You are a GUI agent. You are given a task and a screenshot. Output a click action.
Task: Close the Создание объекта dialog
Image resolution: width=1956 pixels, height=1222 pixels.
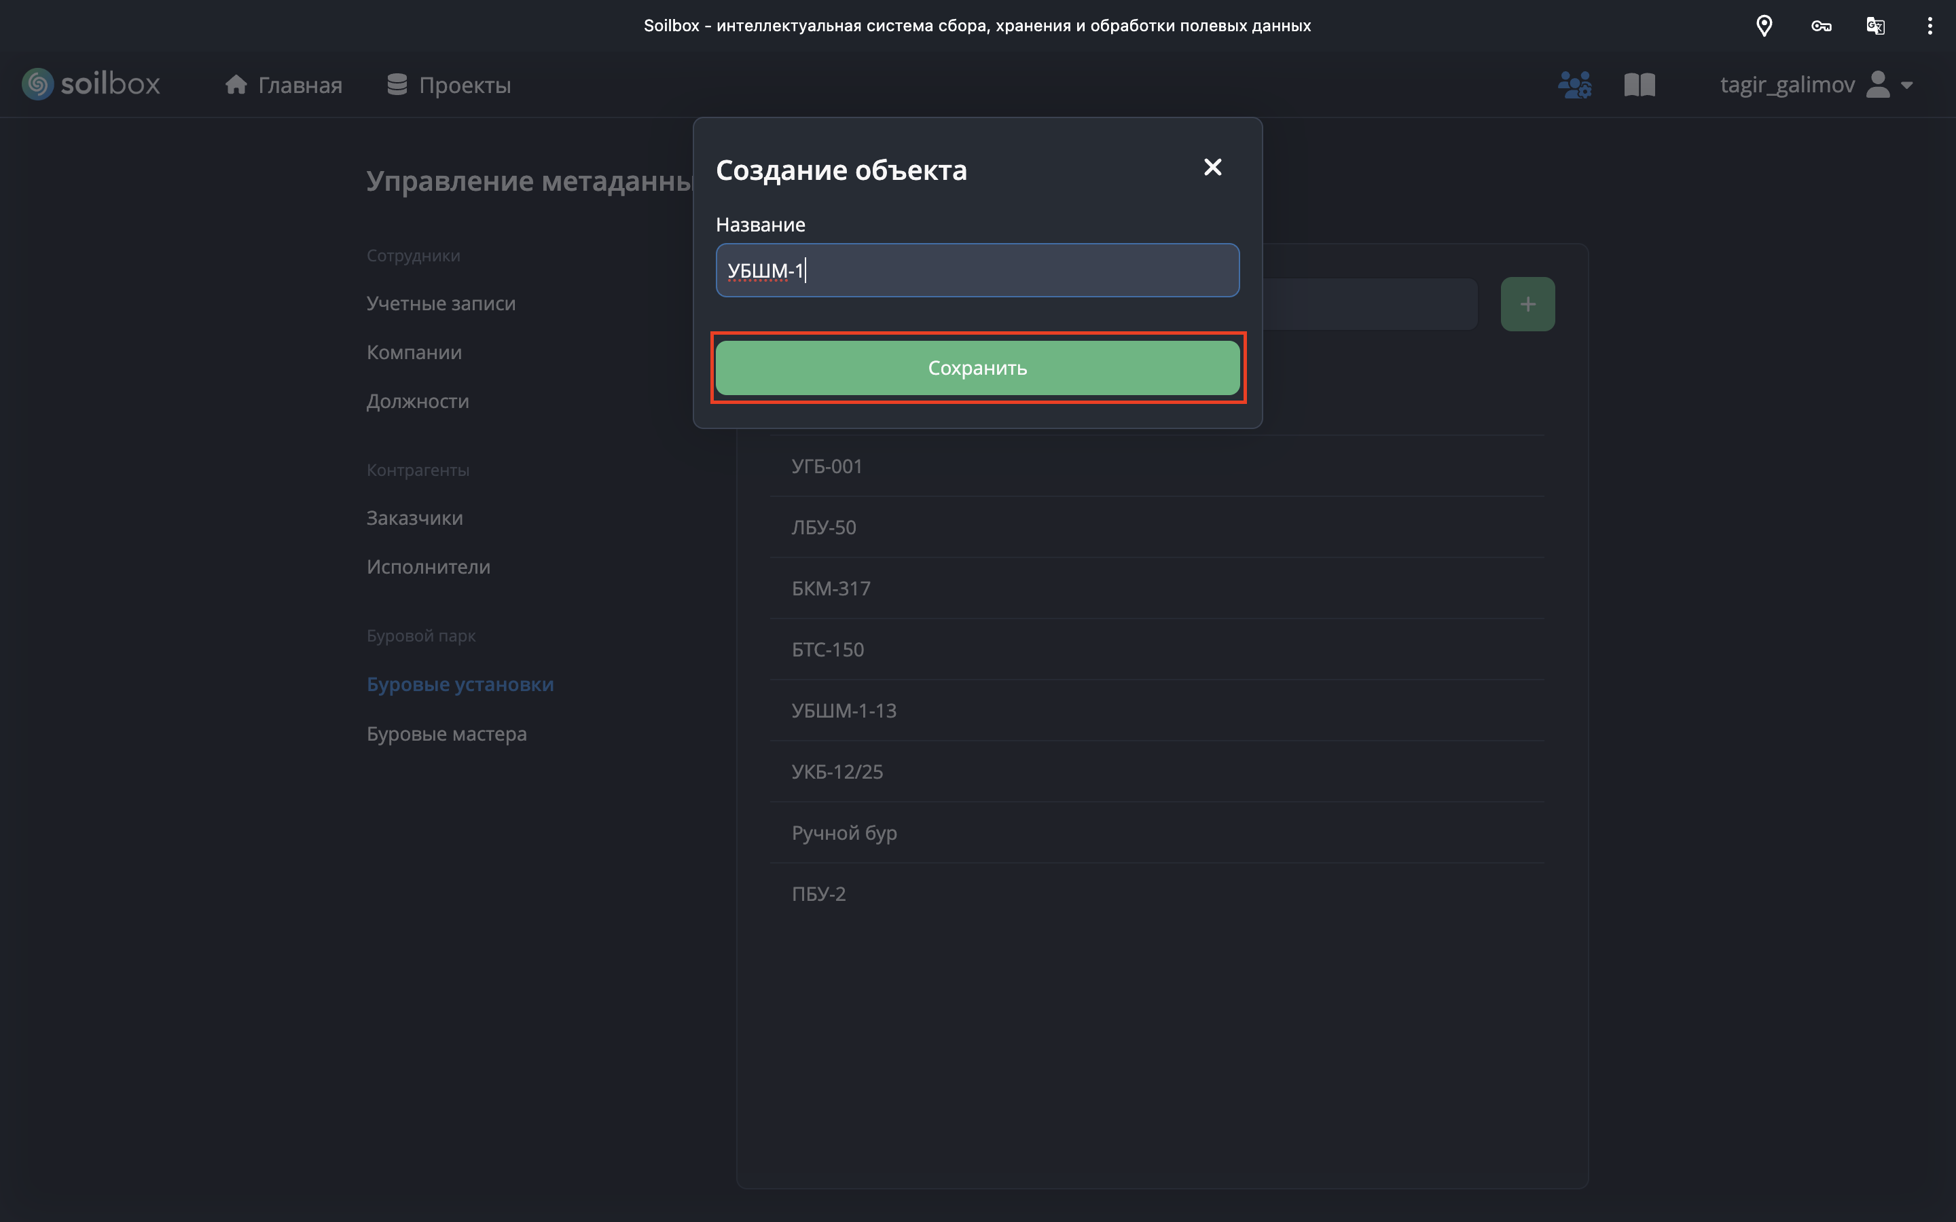click(x=1212, y=167)
